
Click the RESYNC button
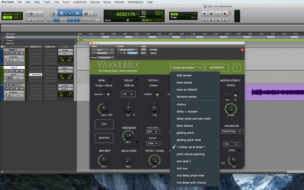pos(104,138)
